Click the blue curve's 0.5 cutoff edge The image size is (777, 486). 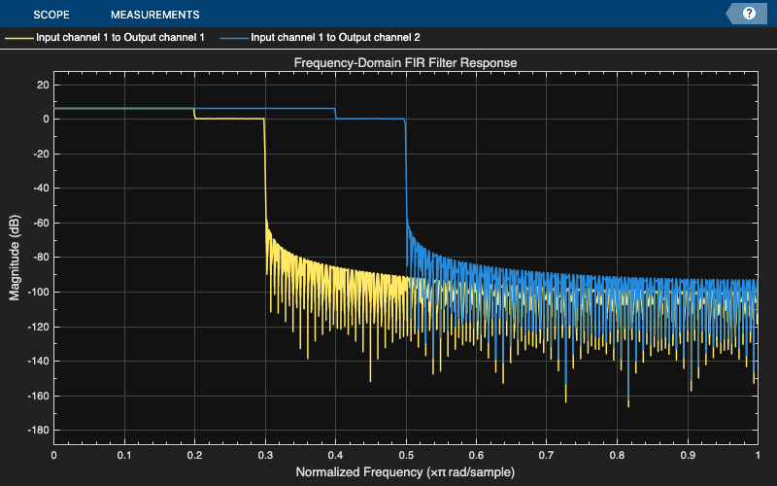coord(406,168)
